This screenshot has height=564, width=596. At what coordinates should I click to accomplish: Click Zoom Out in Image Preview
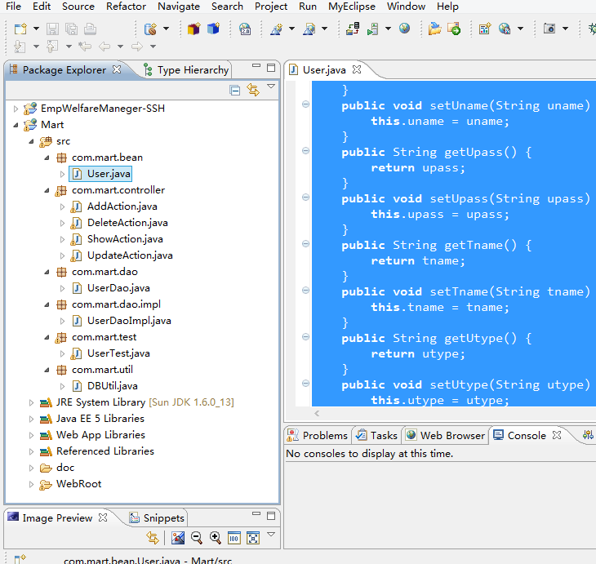click(197, 538)
